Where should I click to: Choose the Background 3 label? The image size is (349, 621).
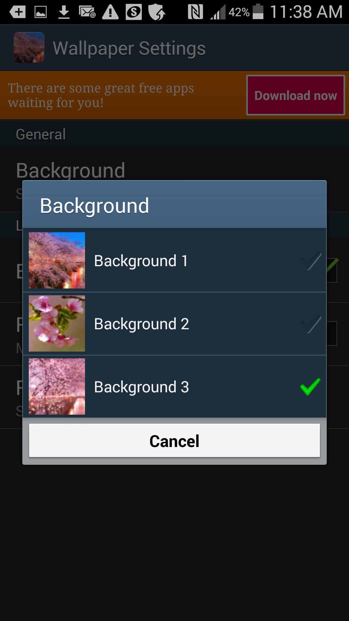tap(142, 387)
